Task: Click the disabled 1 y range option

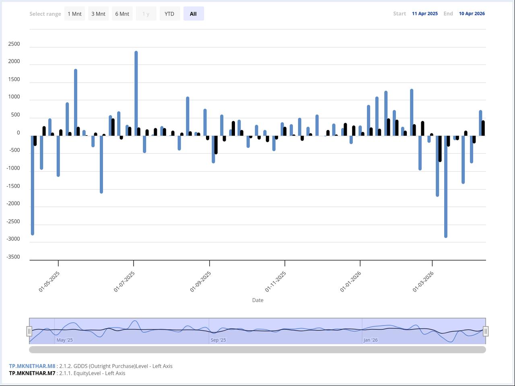Action: click(x=146, y=13)
